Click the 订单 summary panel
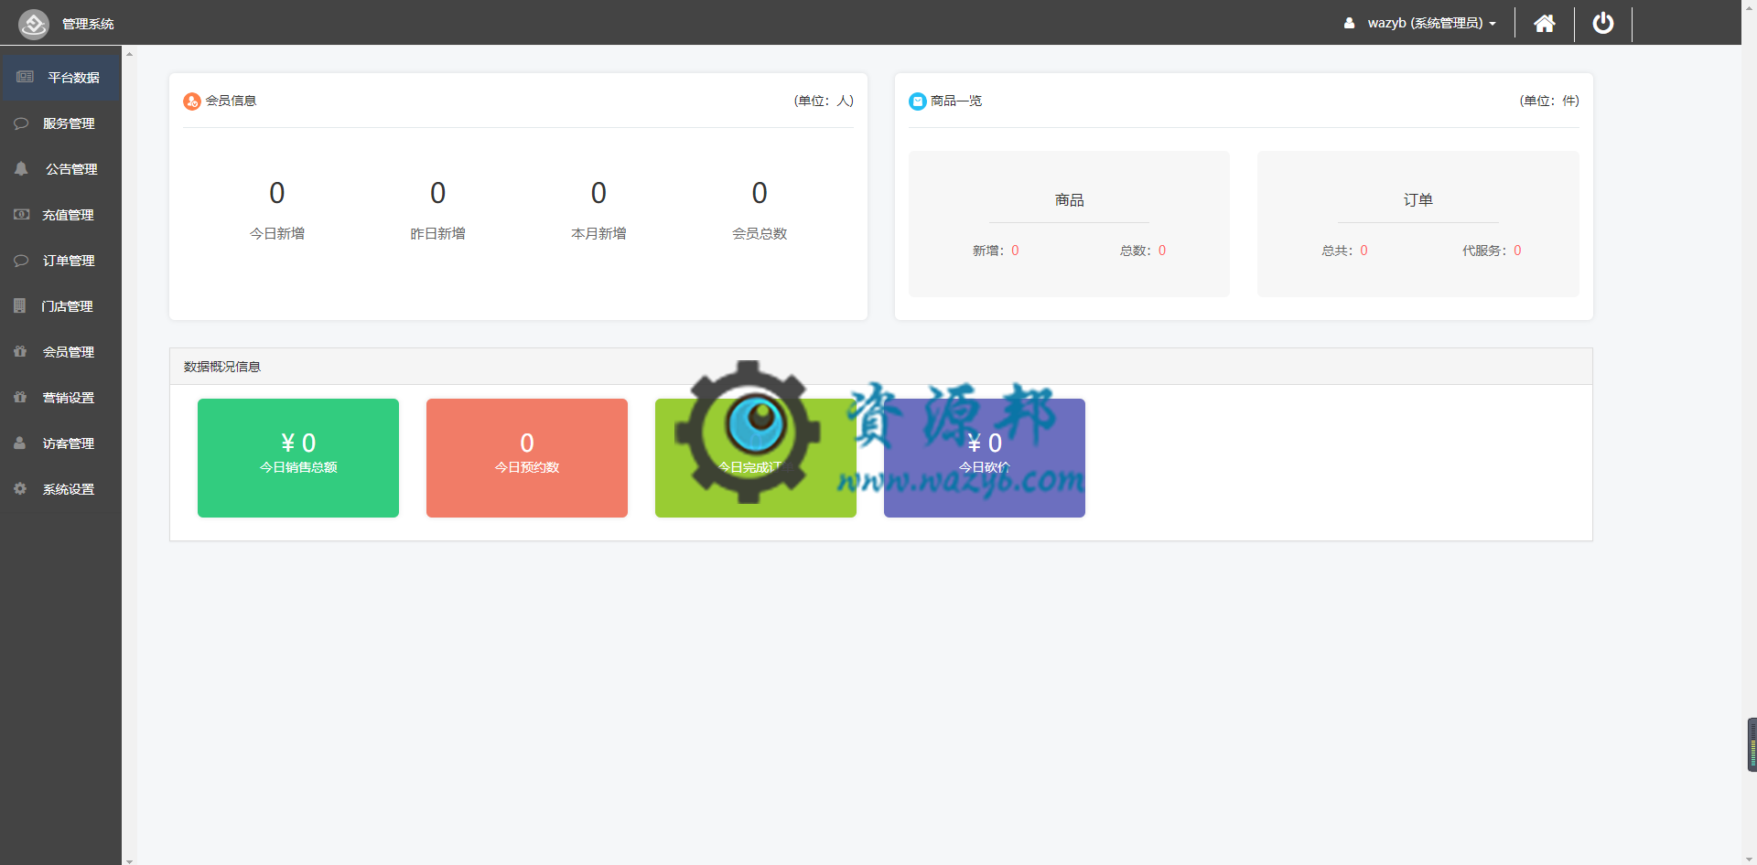The image size is (1757, 865). (x=1417, y=224)
